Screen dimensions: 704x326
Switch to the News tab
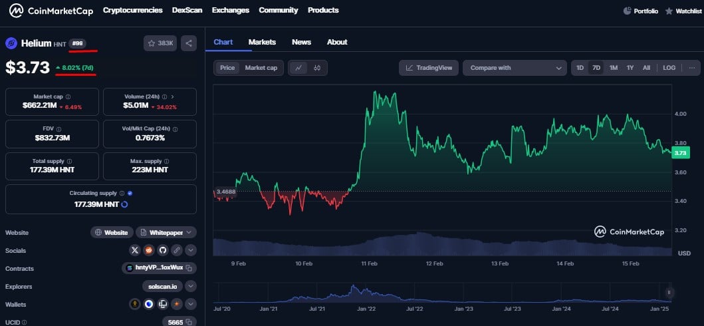[301, 42]
